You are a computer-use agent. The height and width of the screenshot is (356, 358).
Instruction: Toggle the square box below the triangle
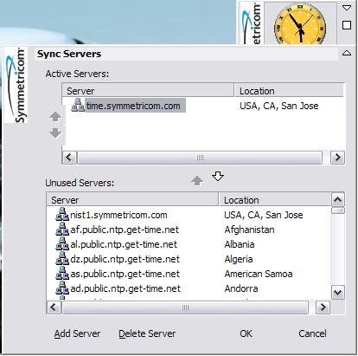click(x=347, y=25)
